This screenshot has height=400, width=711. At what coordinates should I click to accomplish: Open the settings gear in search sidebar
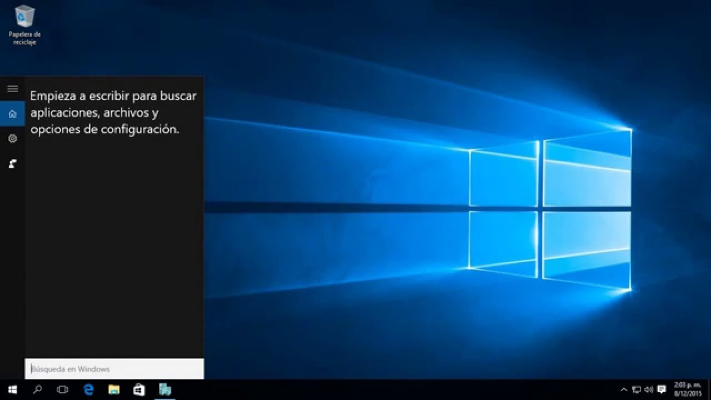tap(12, 138)
